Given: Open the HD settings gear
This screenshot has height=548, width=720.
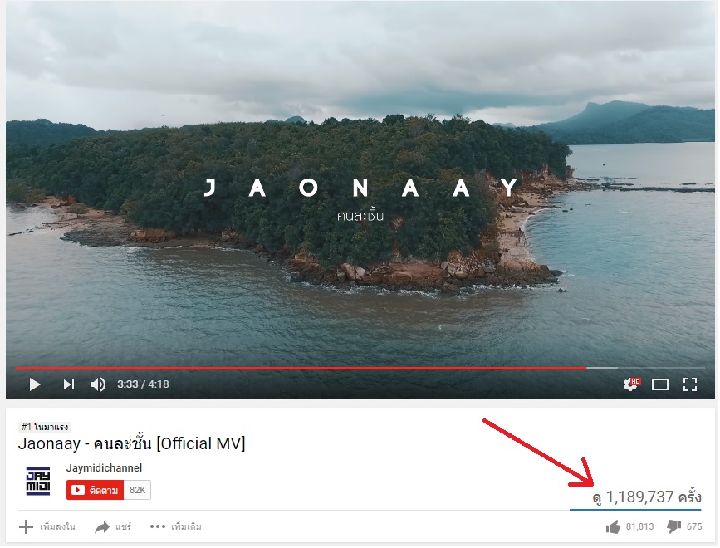Looking at the screenshot, I should (631, 384).
